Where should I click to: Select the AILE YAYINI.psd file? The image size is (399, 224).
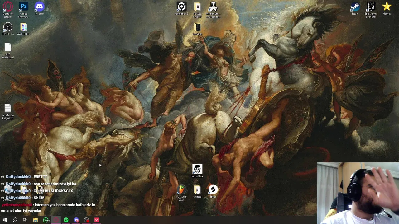pos(8,50)
